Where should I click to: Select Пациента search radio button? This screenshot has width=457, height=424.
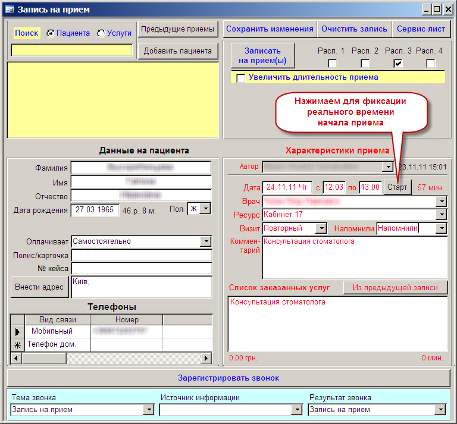(x=51, y=33)
